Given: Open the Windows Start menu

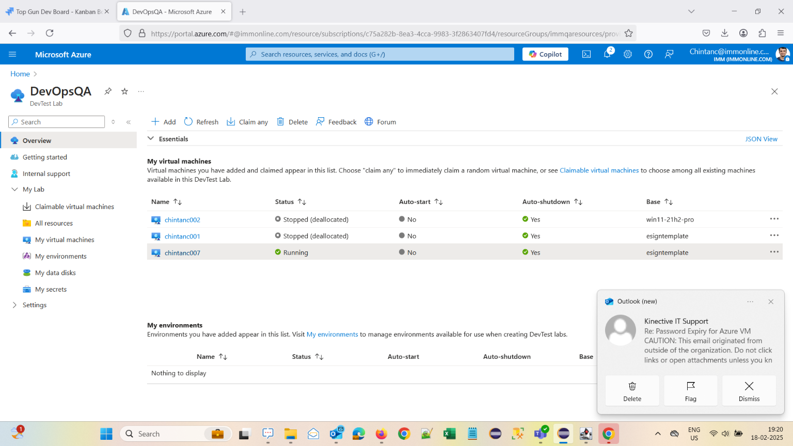Looking at the screenshot, I should (106, 434).
